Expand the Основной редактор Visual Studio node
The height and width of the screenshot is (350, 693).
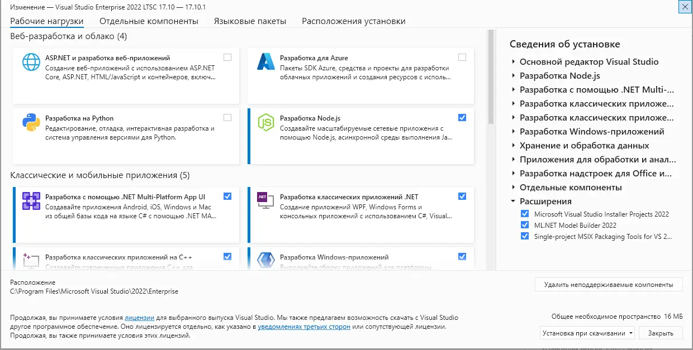[514, 62]
